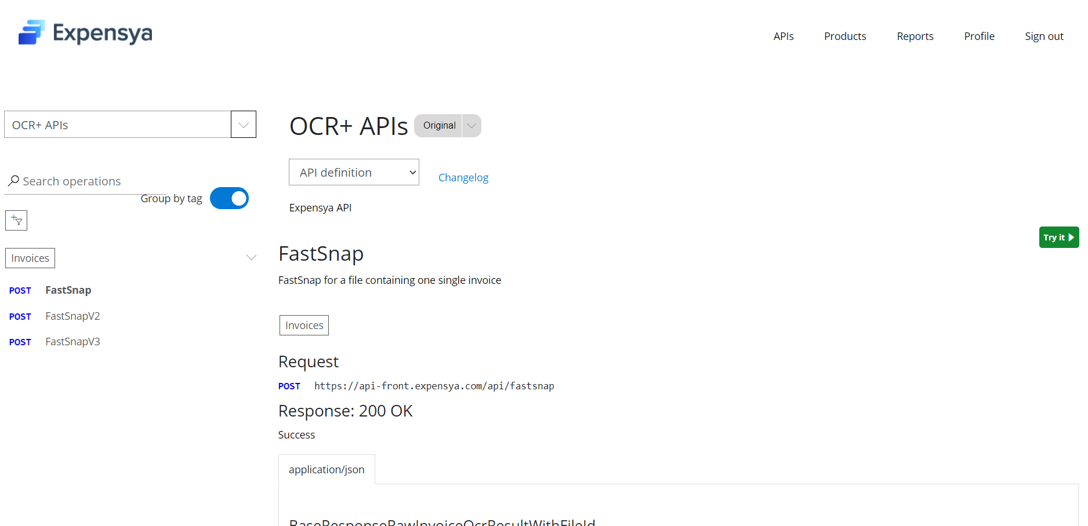Open the APIs menu item
Viewport: 1088px width, 526px height.
(x=783, y=36)
